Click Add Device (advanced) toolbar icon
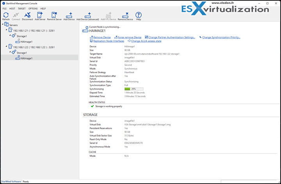Image resolution: width=281 pixels, height=184 pixels. (x=88, y=15)
